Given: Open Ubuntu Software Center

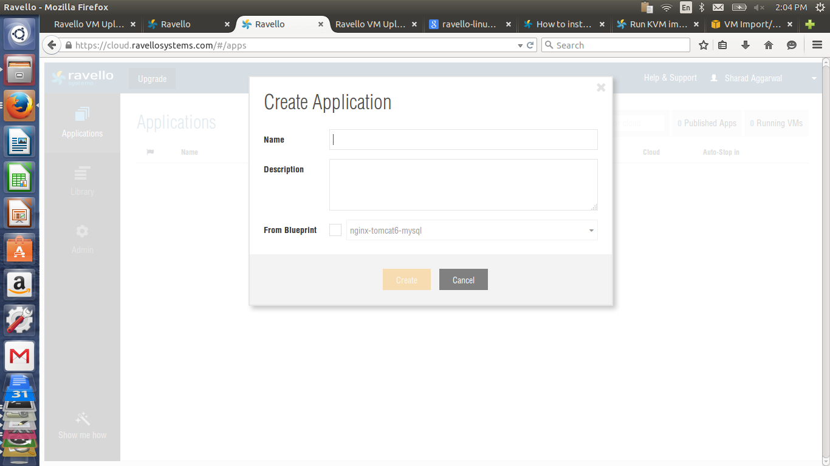Looking at the screenshot, I should click(x=19, y=249).
